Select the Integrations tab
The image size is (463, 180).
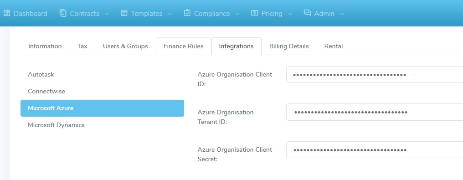coord(236,46)
